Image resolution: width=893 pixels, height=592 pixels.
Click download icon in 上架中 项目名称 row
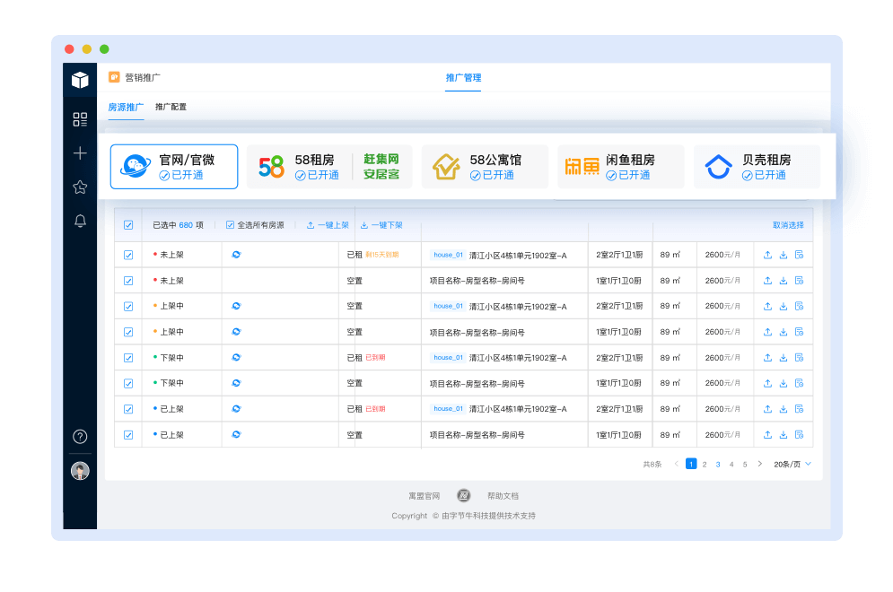784,332
